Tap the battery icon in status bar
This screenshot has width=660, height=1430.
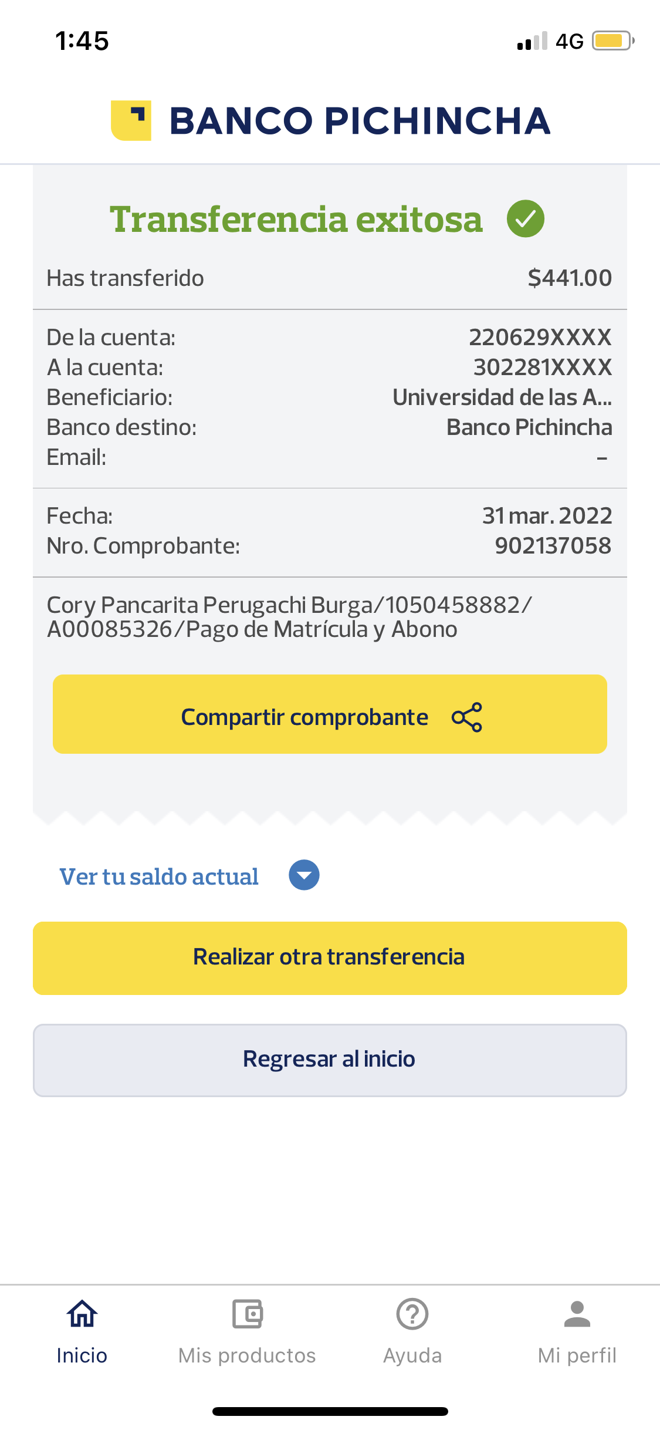[x=612, y=41]
